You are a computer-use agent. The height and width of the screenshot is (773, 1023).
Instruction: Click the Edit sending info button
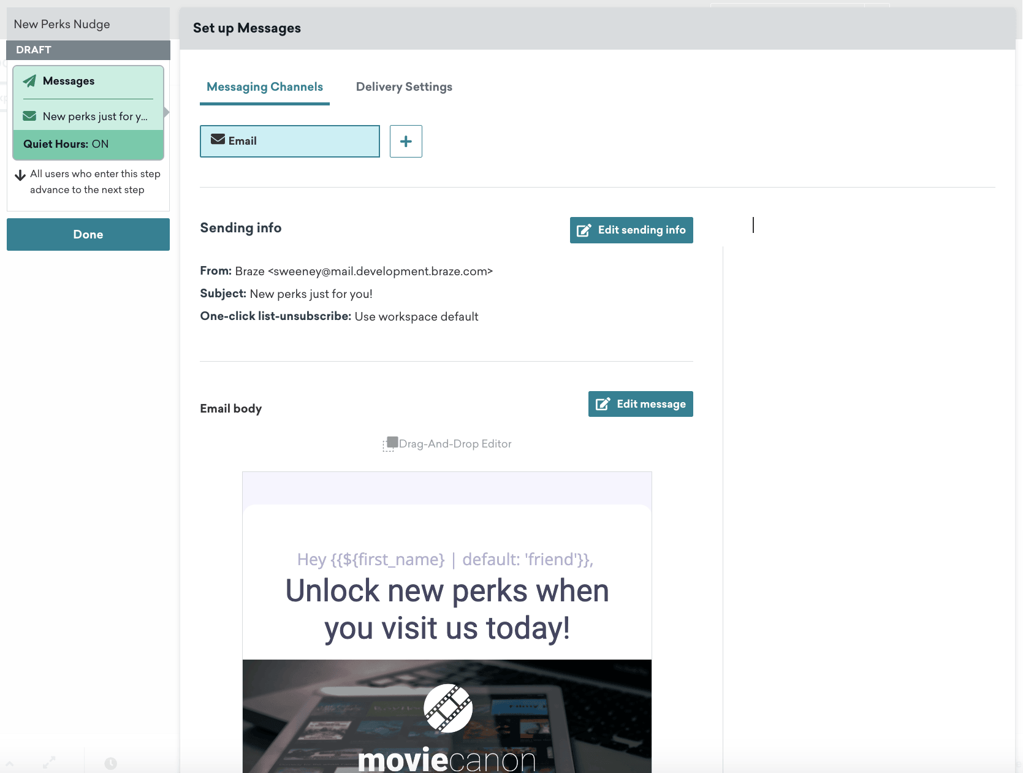[631, 230]
